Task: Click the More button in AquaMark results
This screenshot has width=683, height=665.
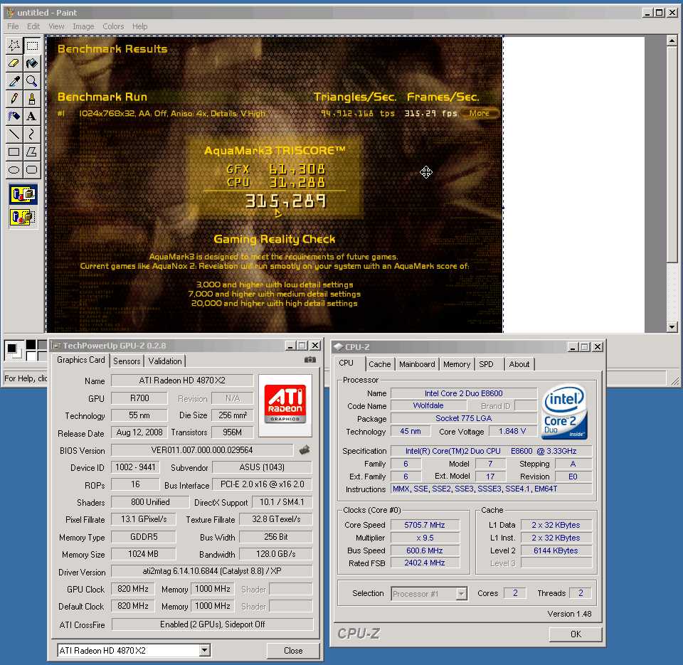Action: (x=479, y=113)
